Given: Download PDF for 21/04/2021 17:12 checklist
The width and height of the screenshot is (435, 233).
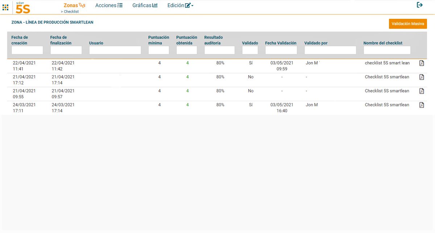Looking at the screenshot, I should pyautogui.click(x=422, y=77).
